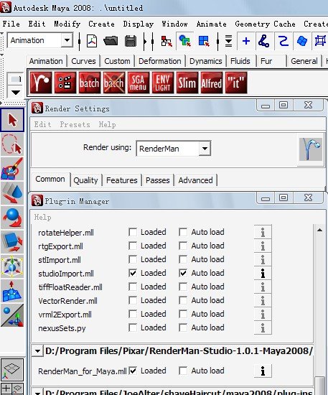Open the Animation menu set dropdown
Viewport: 328px width, 395px height.
point(67,40)
